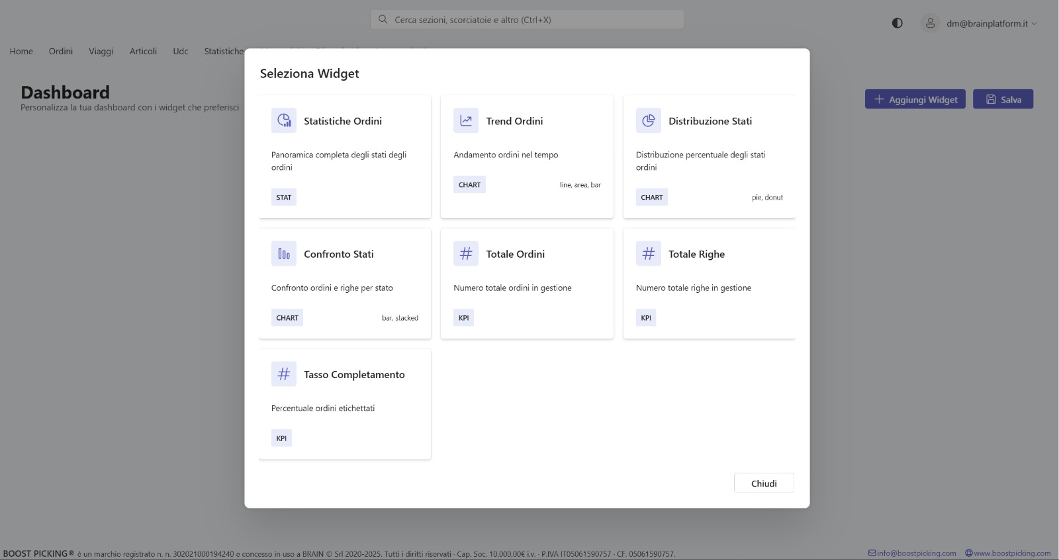This screenshot has height=560, width=1059.
Task: Click the 'pie, donut' chart types text
Action: (767, 197)
